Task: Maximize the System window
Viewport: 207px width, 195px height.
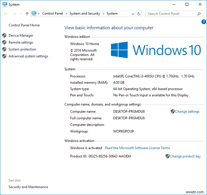Action: point(187,5)
